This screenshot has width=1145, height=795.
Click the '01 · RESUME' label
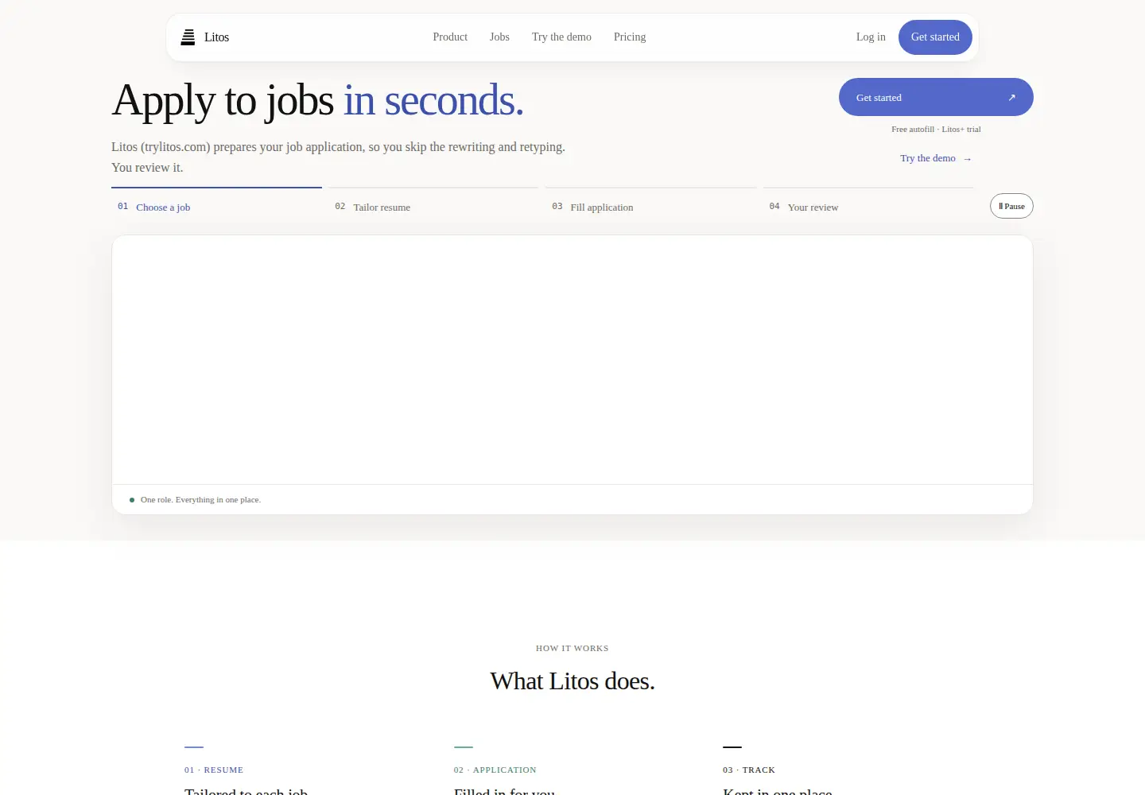pyautogui.click(x=214, y=770)
